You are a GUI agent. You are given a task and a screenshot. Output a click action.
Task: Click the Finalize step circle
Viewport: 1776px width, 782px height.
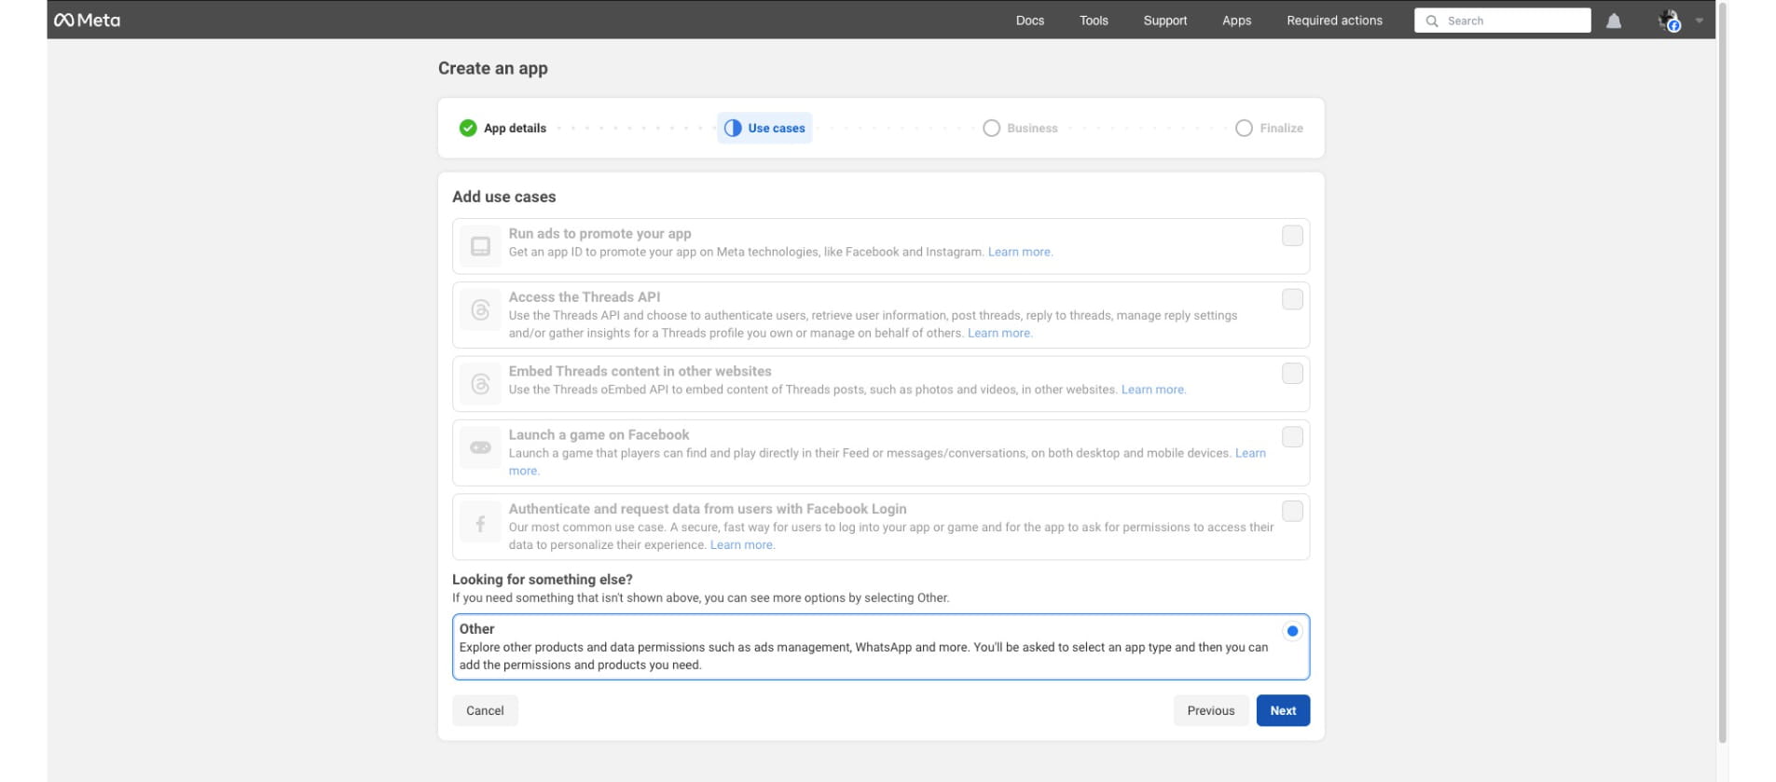pos(1244,128)
